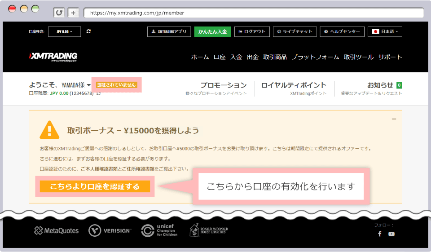431x252 pixels.
Task: Open the 入金 deposit menu
Action: [x=236, y=57]
